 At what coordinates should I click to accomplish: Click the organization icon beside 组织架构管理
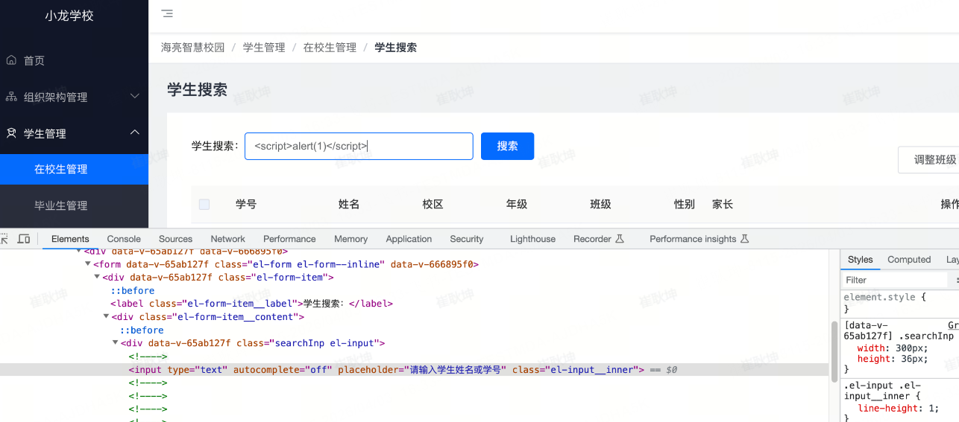11,97
